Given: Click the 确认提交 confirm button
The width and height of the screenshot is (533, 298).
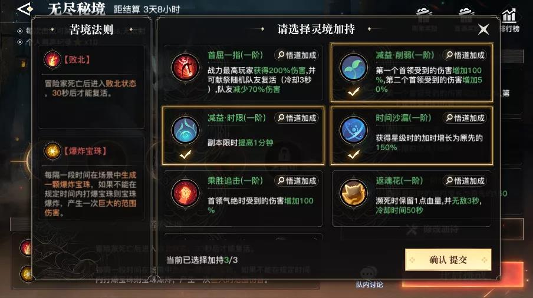Looking at the screenshot, I should (x=448, y=260).
